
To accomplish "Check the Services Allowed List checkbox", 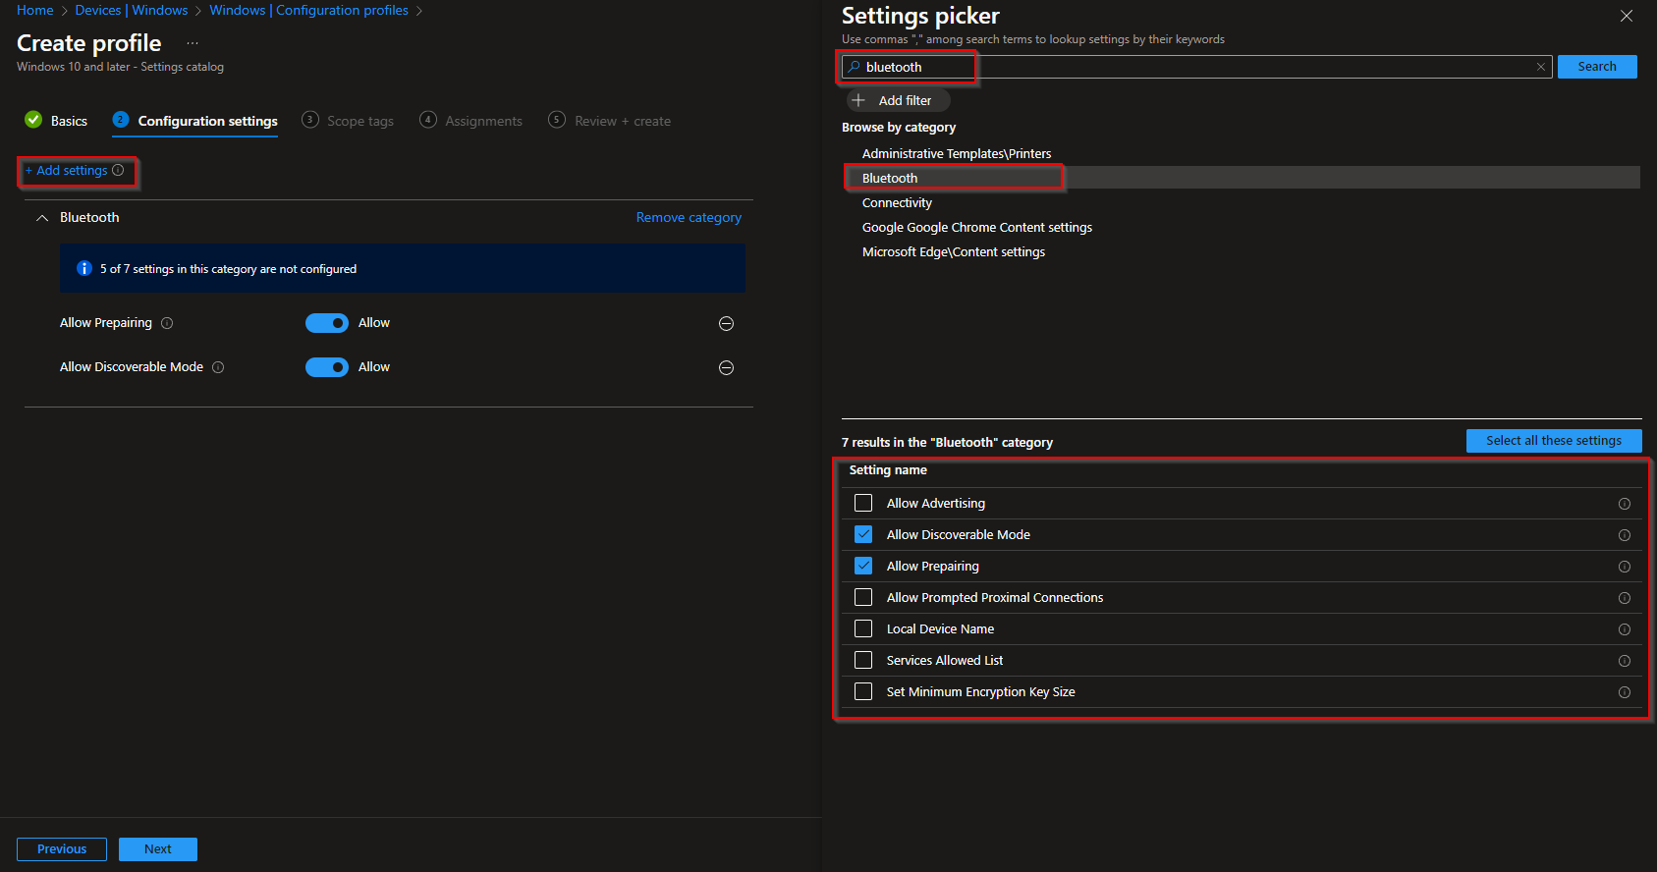I will click(863, 660).
